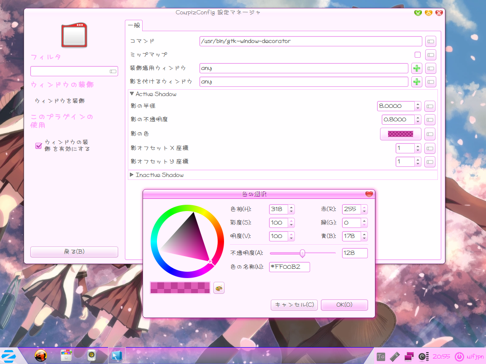Screen dimensions: 486x364
Task: Click the 装飾適用ウィンドウ any field
Action: point(304,68)
